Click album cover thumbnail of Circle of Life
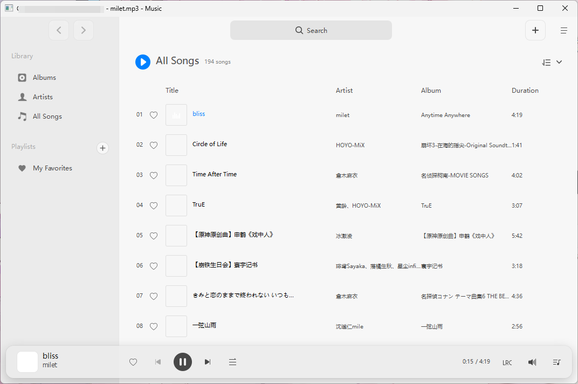This screenshot has height=384, width=578. [176, 145]
